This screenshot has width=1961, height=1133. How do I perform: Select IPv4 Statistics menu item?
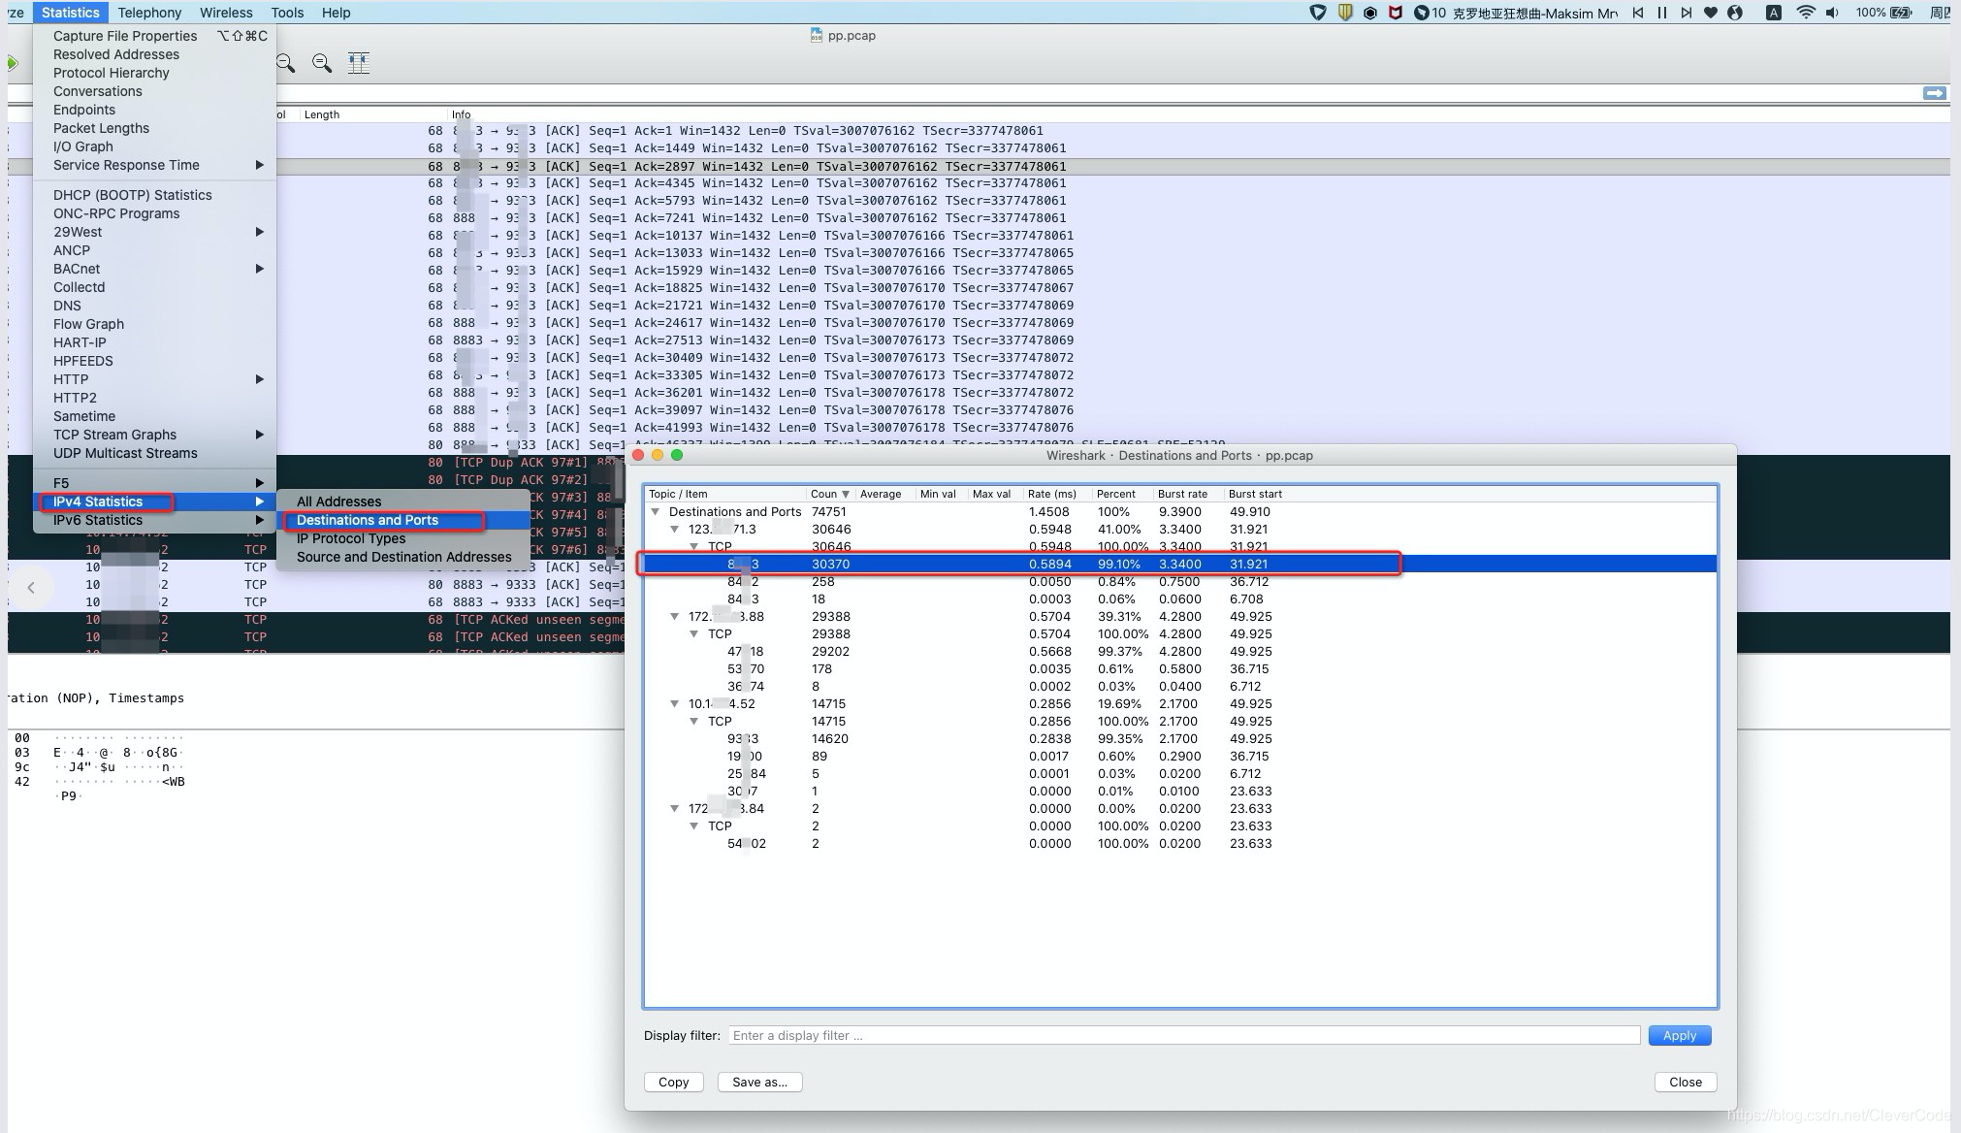pos(155,502)
